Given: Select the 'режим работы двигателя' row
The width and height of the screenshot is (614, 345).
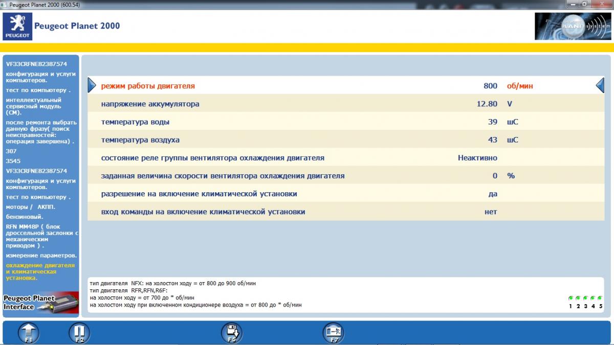Looking at the screenshot, I should 346,86.
